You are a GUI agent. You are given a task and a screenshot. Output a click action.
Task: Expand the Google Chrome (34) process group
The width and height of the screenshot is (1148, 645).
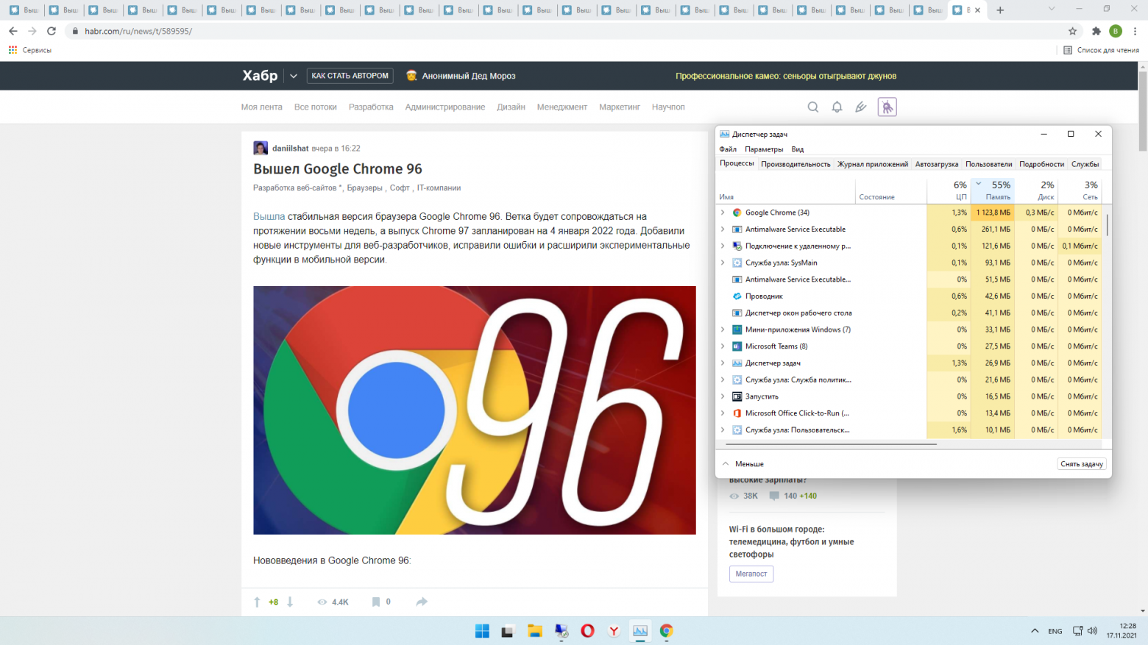pyautogui.click(x=723, y=213)
